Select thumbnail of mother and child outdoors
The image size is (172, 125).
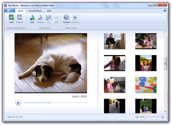(x=146, y=41)
